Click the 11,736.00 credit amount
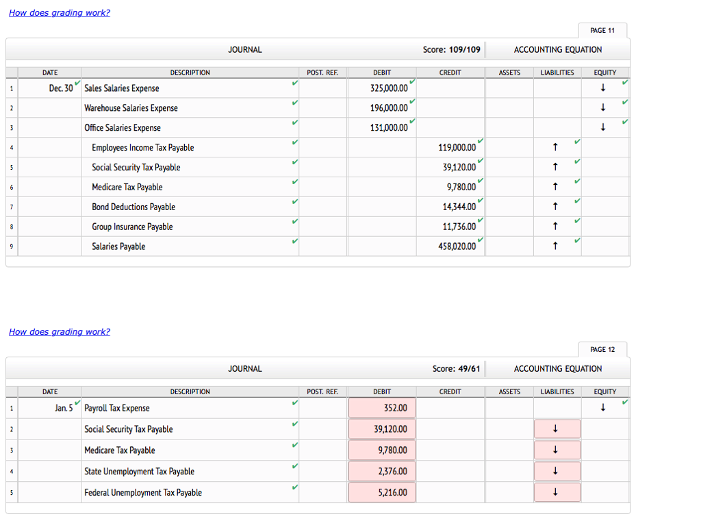Viewport: 701px width, 525px height. (x=459, y=227)
